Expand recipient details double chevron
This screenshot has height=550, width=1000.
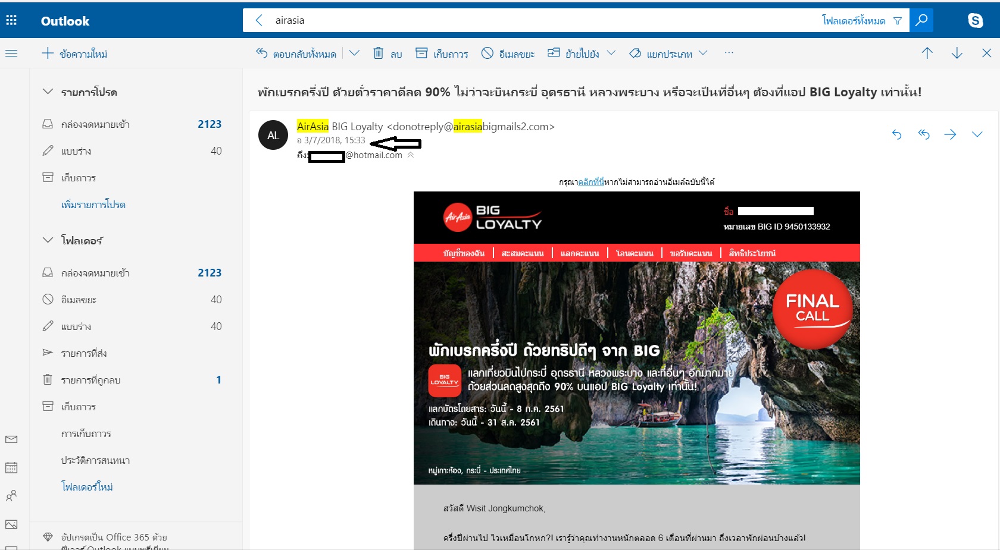pyautogui.click(x=411, y=155)
